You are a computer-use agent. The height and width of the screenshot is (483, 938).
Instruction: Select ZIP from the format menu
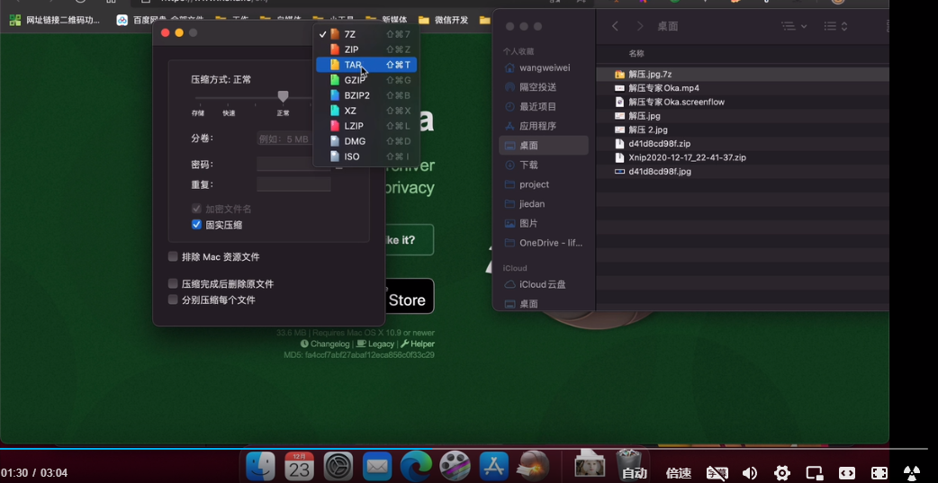point(366,49)
